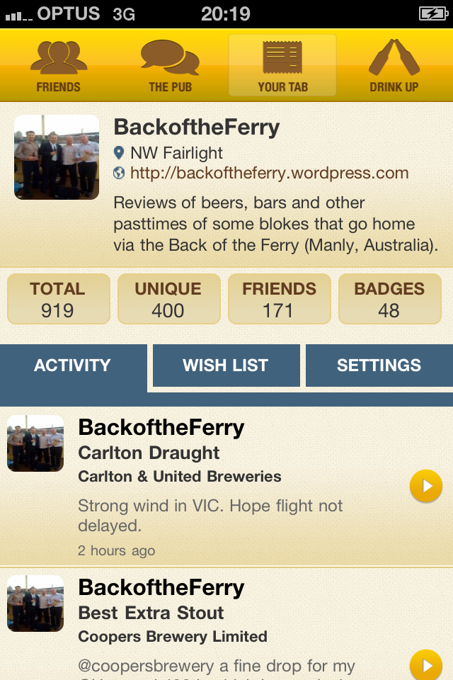Viewport: 453px width, 680px height.
Task: Open the Friends 171 list
Action: 279,299
